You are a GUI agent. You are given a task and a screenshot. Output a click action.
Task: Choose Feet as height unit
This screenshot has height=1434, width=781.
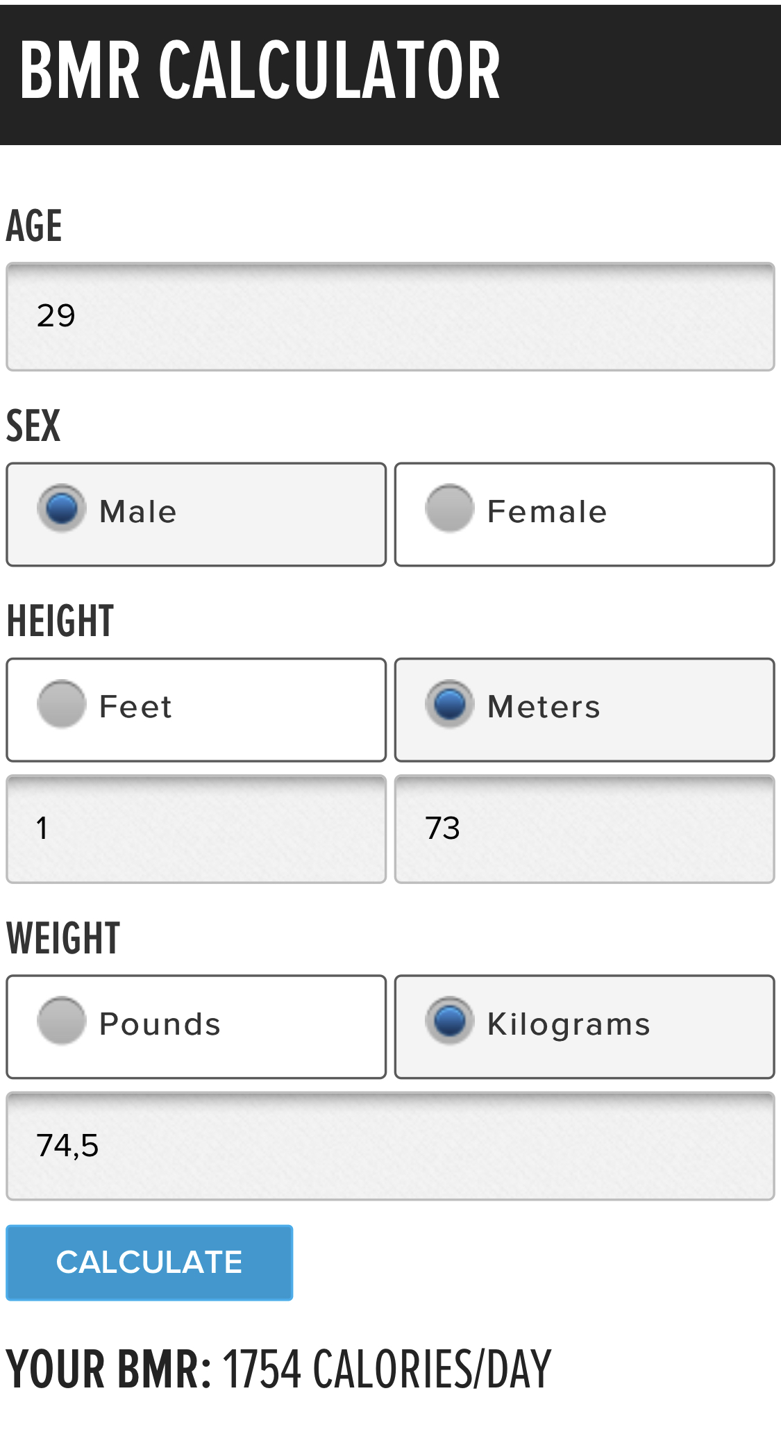pyautogui.click(x=62, y=703)
